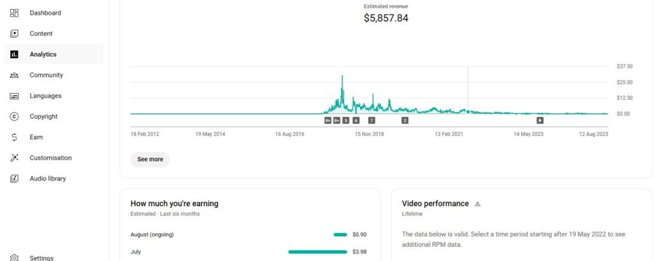The height and width of the screenshot is (261, 654).
Task: Go to the Community menu item
Action: (x=46, y=75)
